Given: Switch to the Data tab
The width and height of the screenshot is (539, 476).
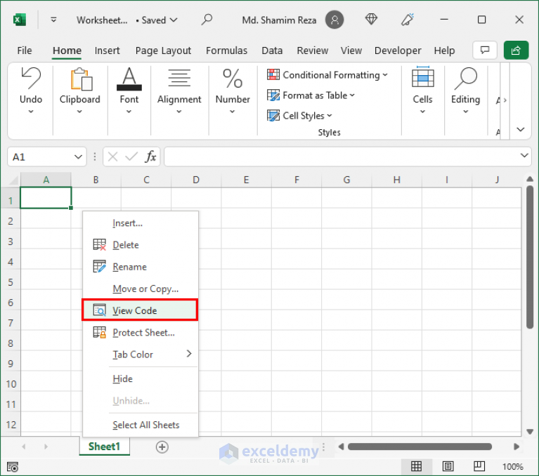Looking at the screenshot, I should (272, 51).
